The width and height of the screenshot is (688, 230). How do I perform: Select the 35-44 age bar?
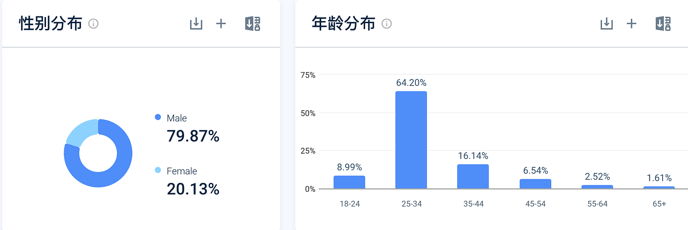coord(473,176)
